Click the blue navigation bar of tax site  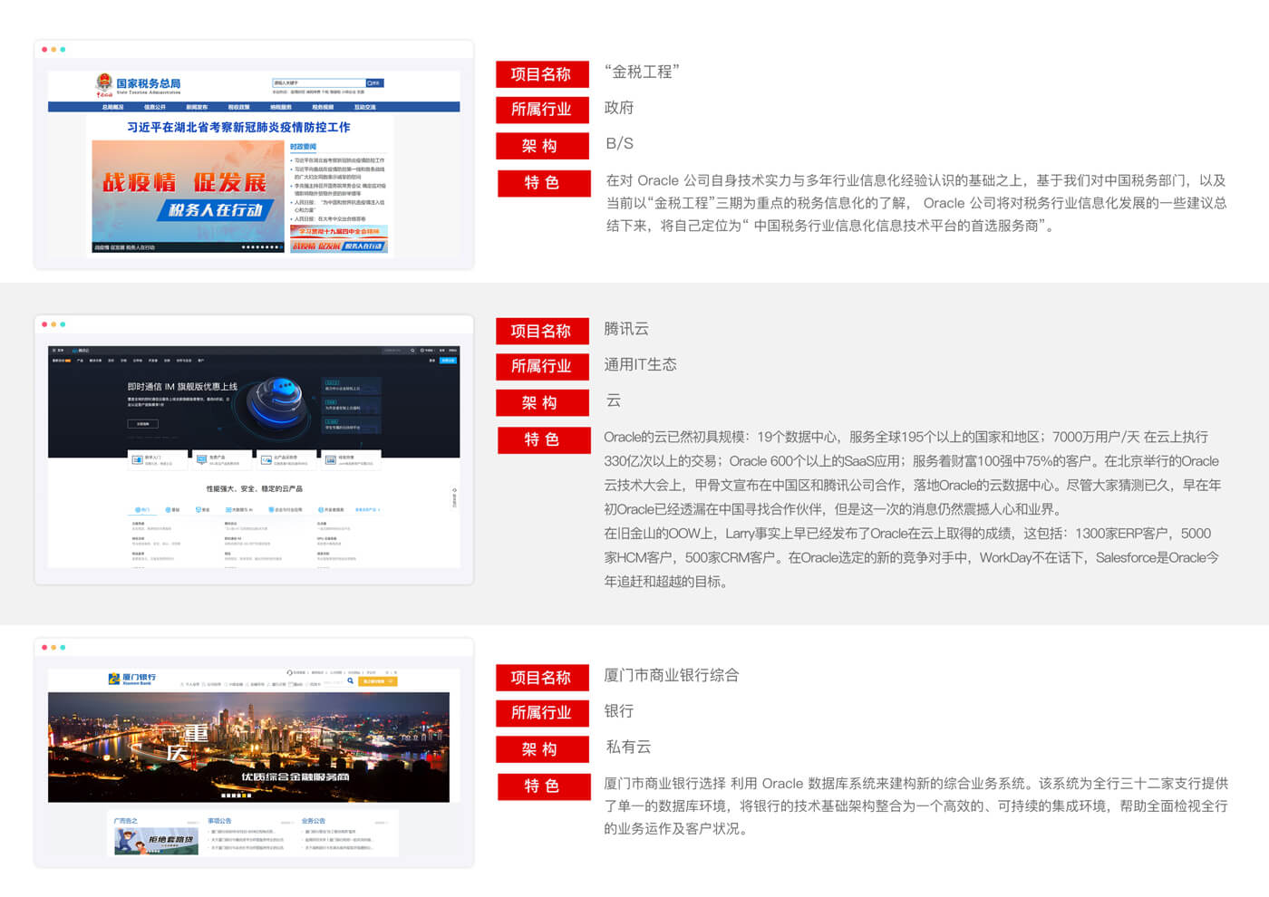(254, 107)
